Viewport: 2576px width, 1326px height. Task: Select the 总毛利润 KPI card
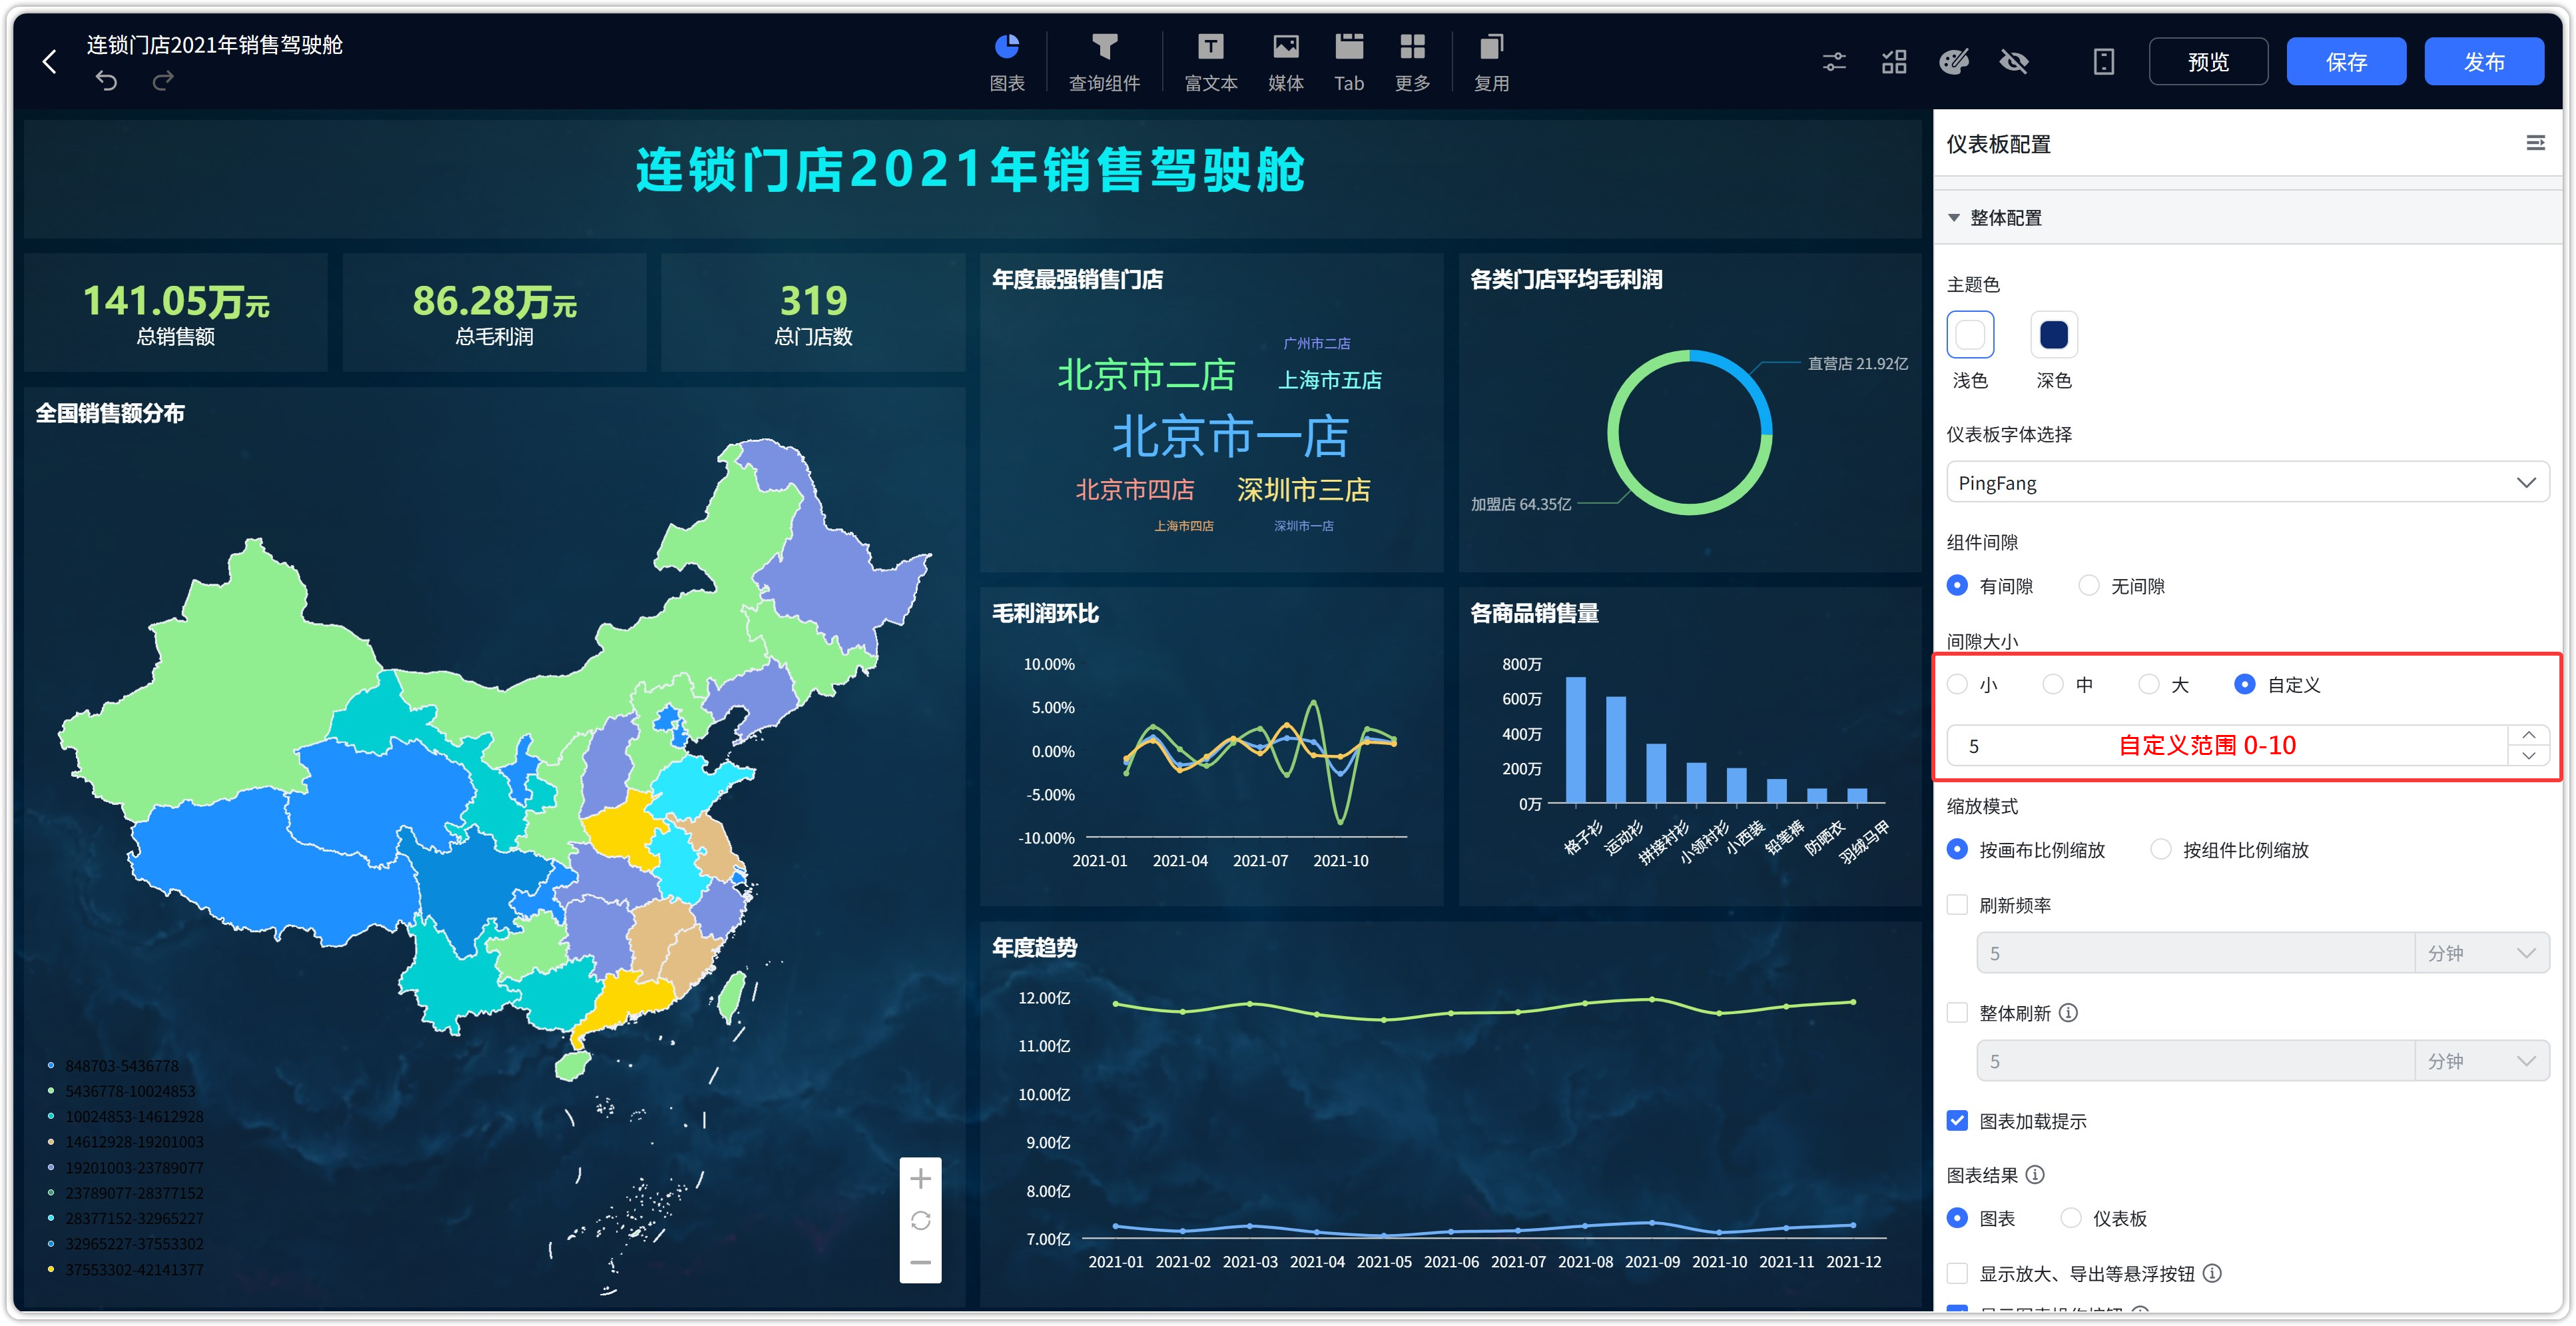[494, 313]
